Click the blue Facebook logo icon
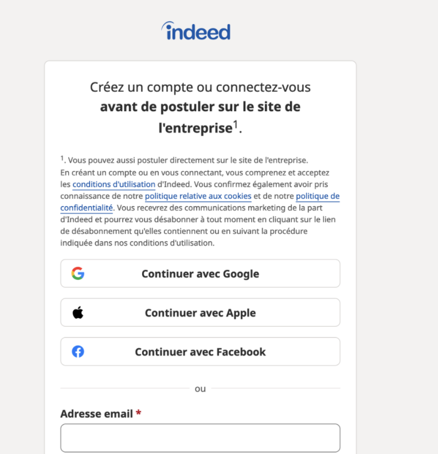438x454 pixels. coord(78,351)
